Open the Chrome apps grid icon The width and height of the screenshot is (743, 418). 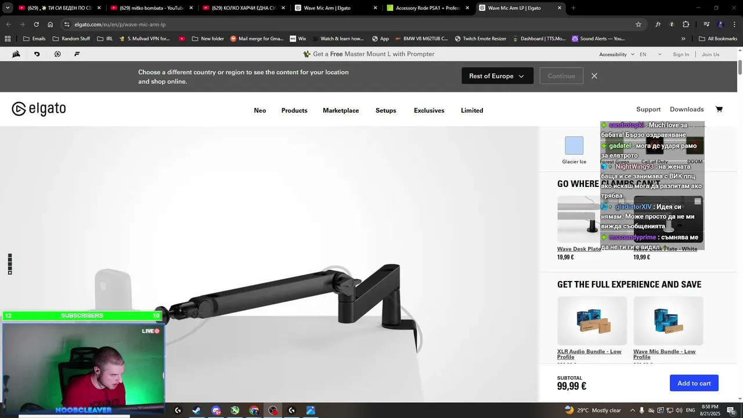[x=8, y=39]
